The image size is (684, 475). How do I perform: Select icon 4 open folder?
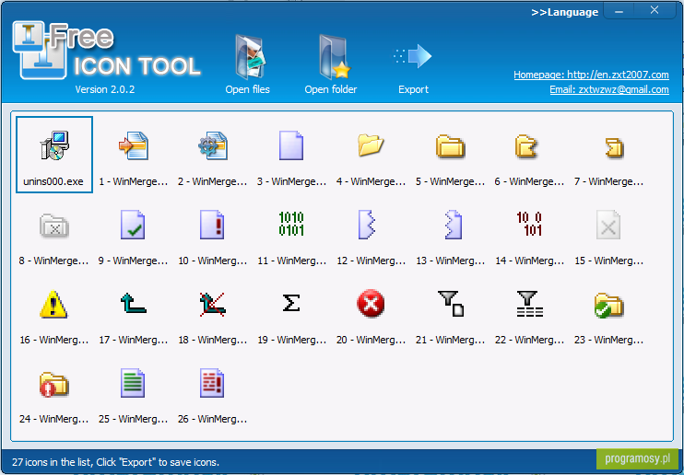(x=371, y=145)
